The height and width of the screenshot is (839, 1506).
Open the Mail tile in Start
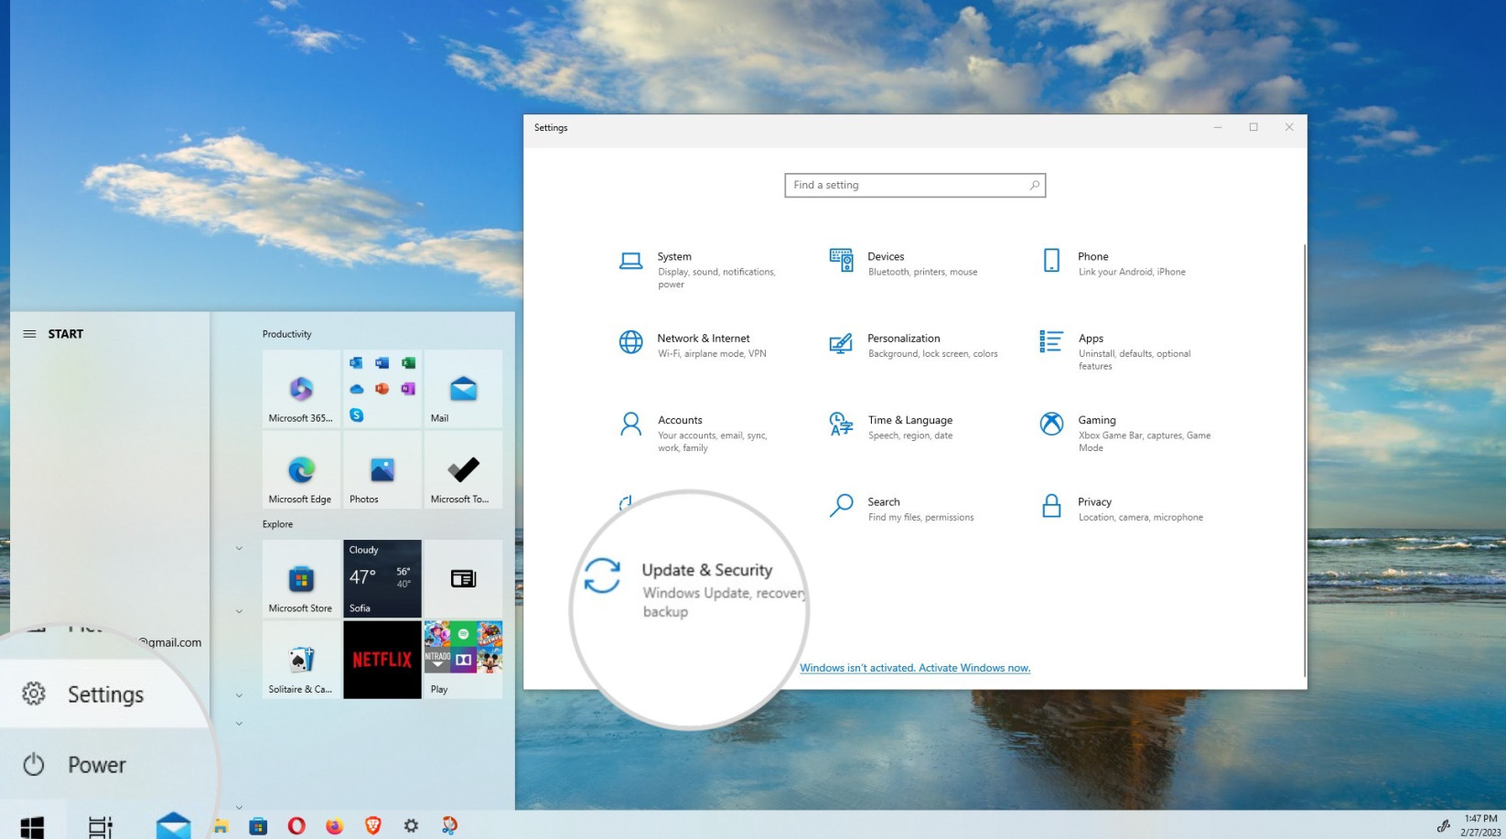tap(463, 389)
